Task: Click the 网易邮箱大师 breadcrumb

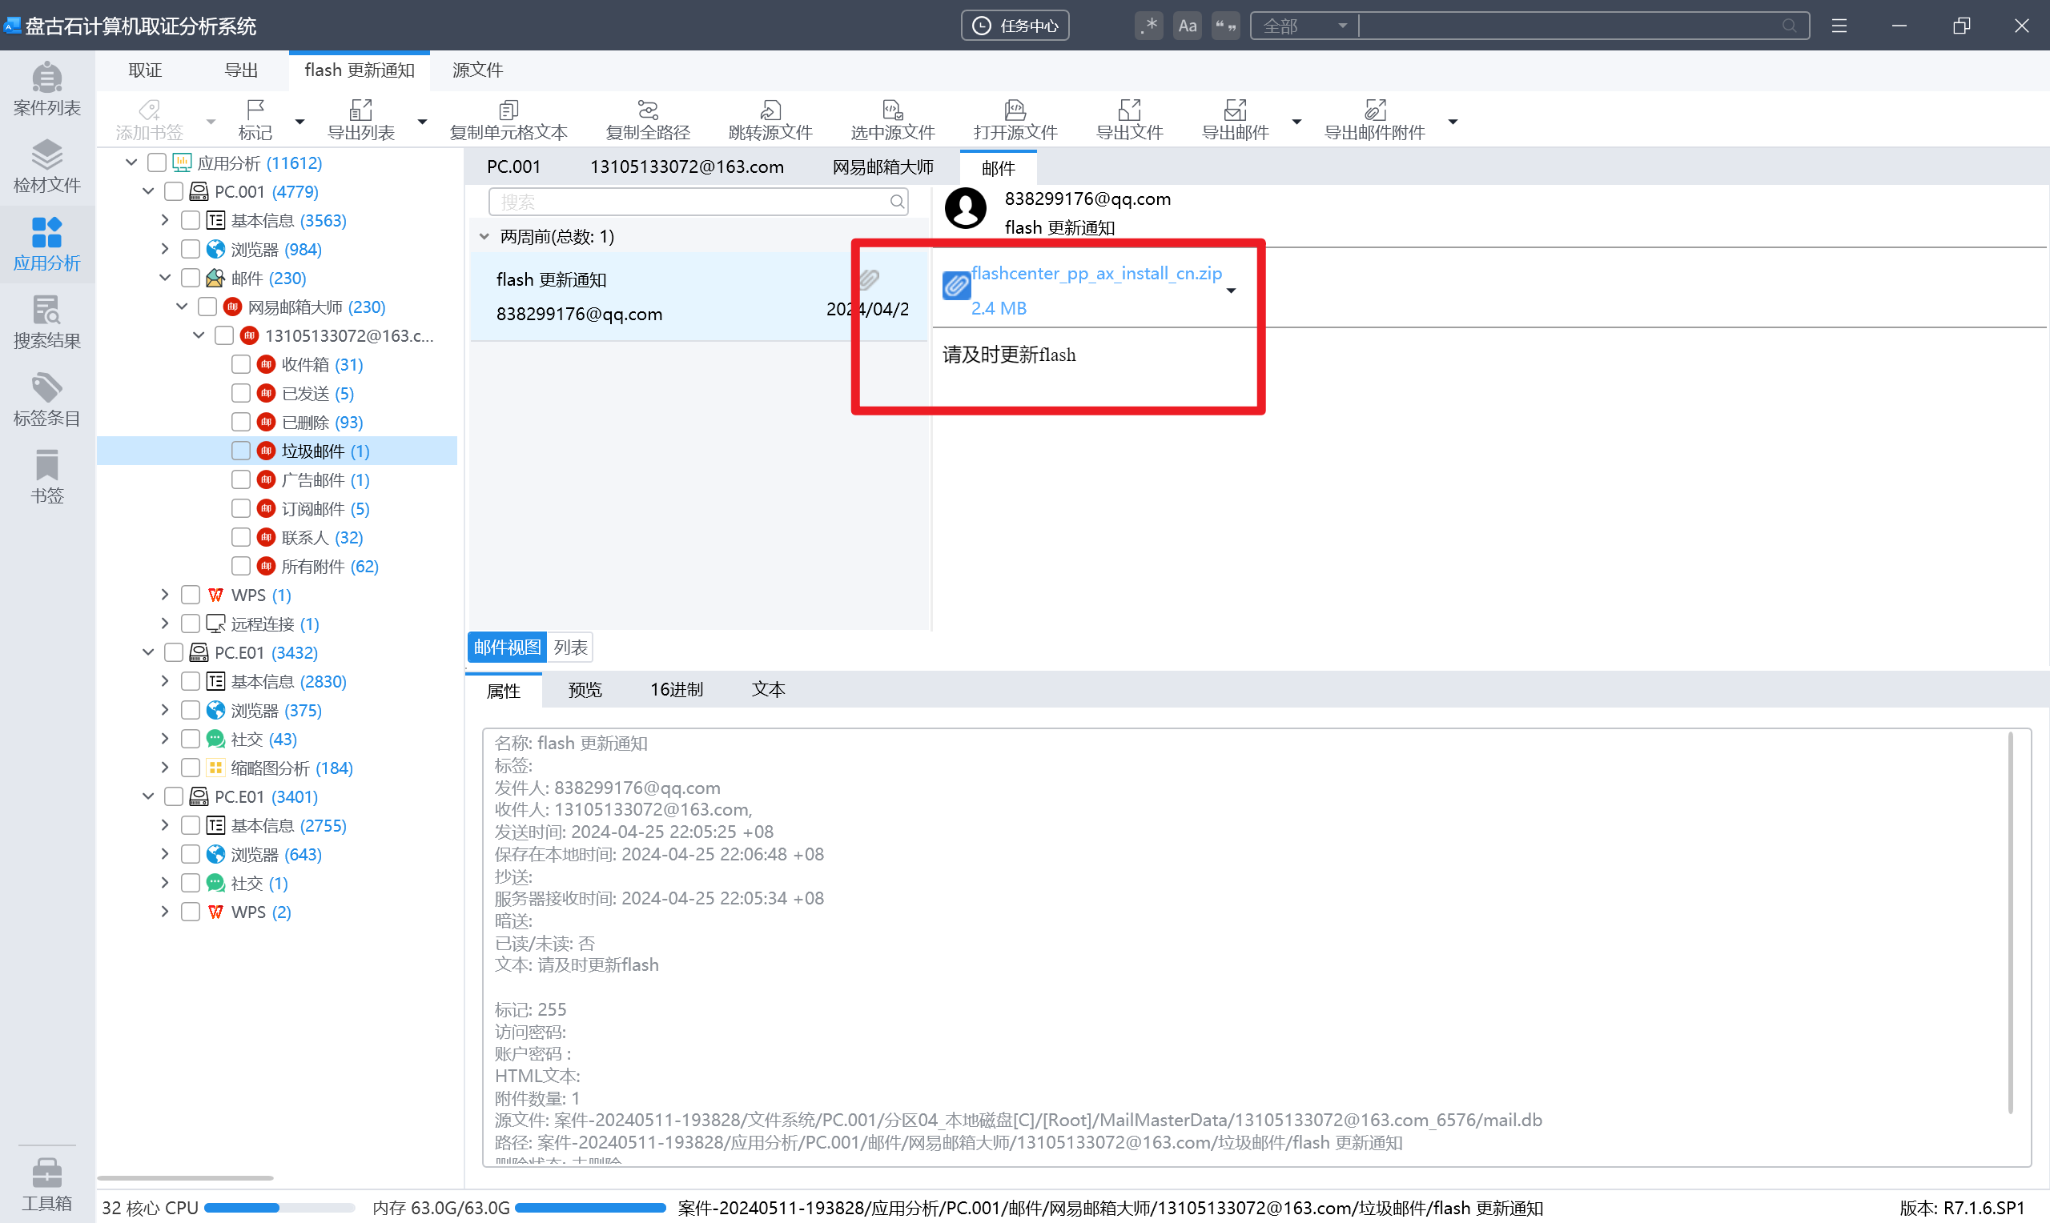Action: point(882,167)
